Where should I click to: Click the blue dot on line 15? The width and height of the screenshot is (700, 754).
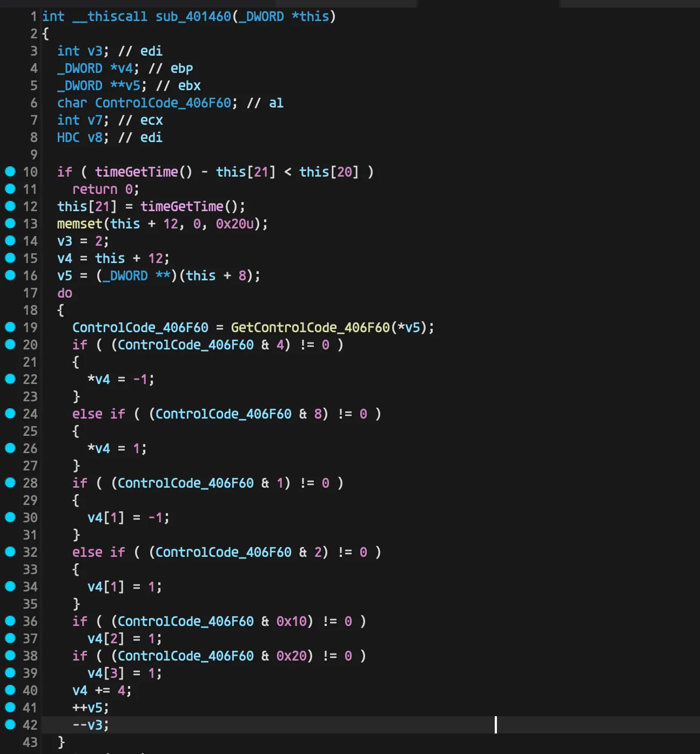(10, 258)
